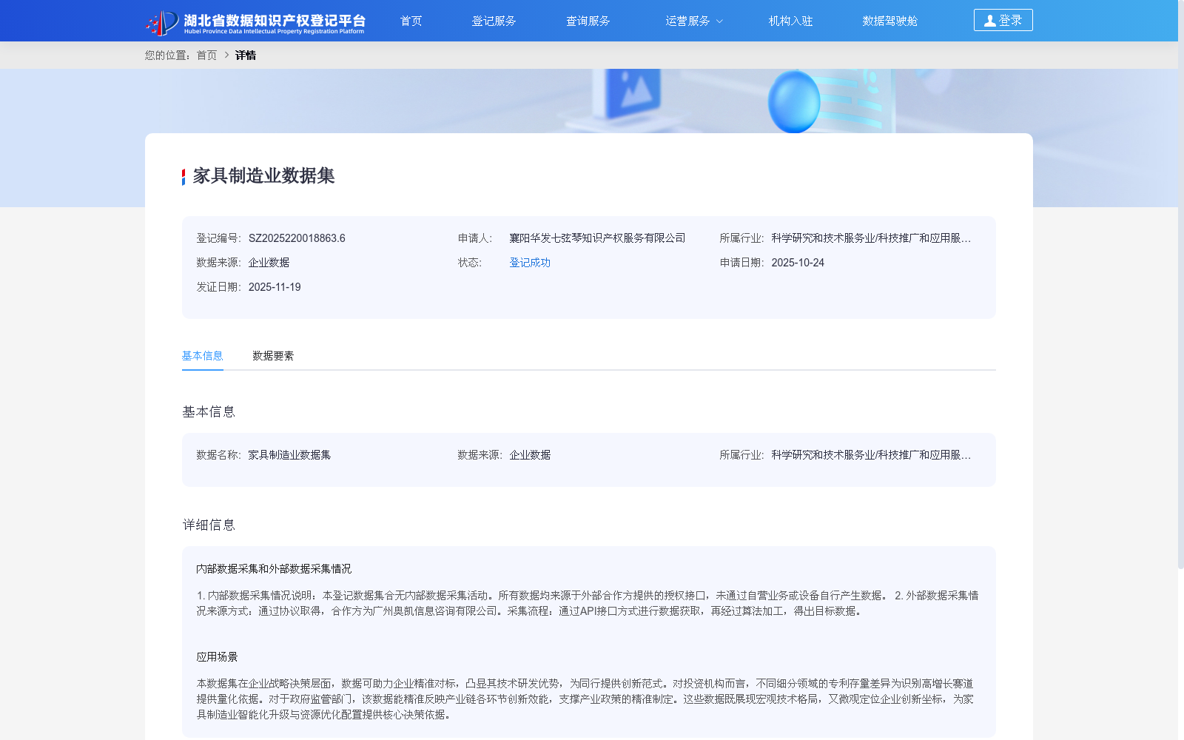Click the application scenario description paragraph
1184x740 pixels.
coord(585,699)
